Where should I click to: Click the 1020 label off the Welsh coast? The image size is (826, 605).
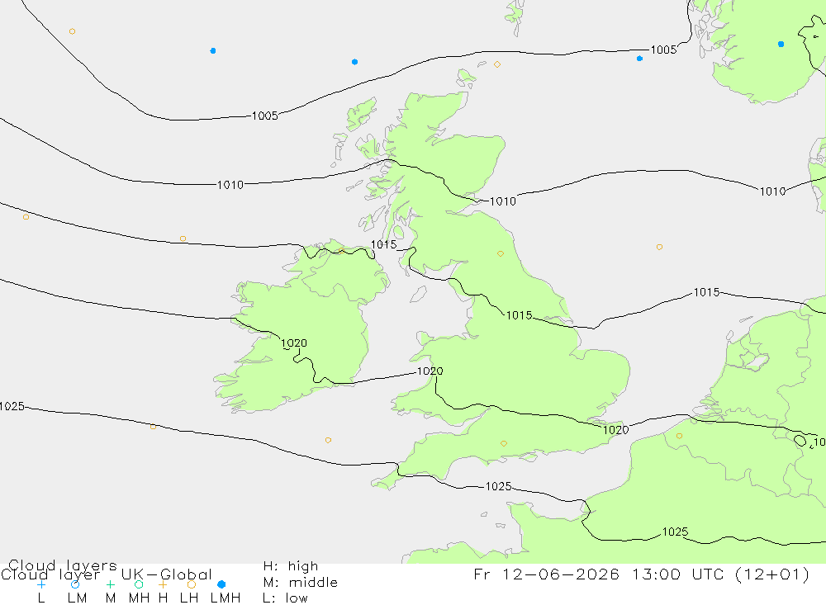[430, 371]
